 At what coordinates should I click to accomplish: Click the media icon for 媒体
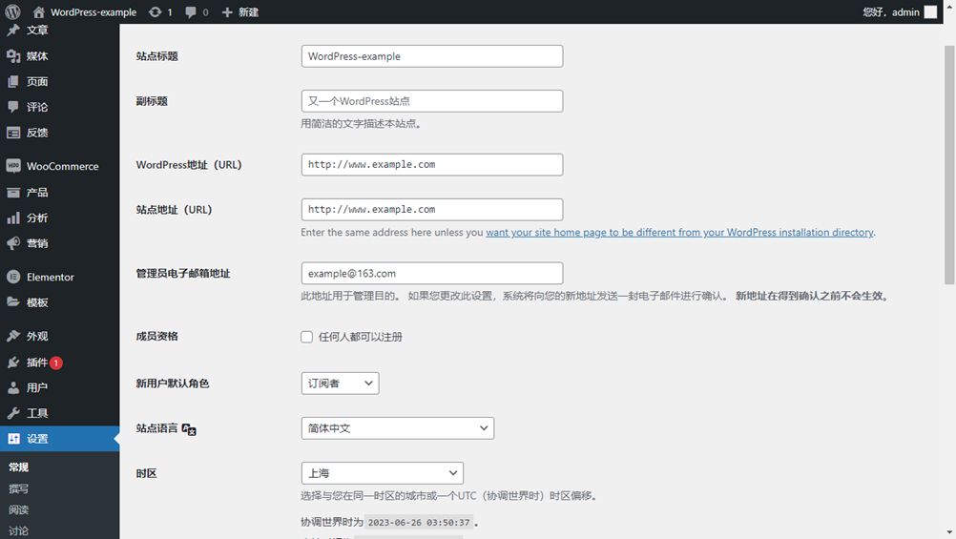(x=13, y=56)
